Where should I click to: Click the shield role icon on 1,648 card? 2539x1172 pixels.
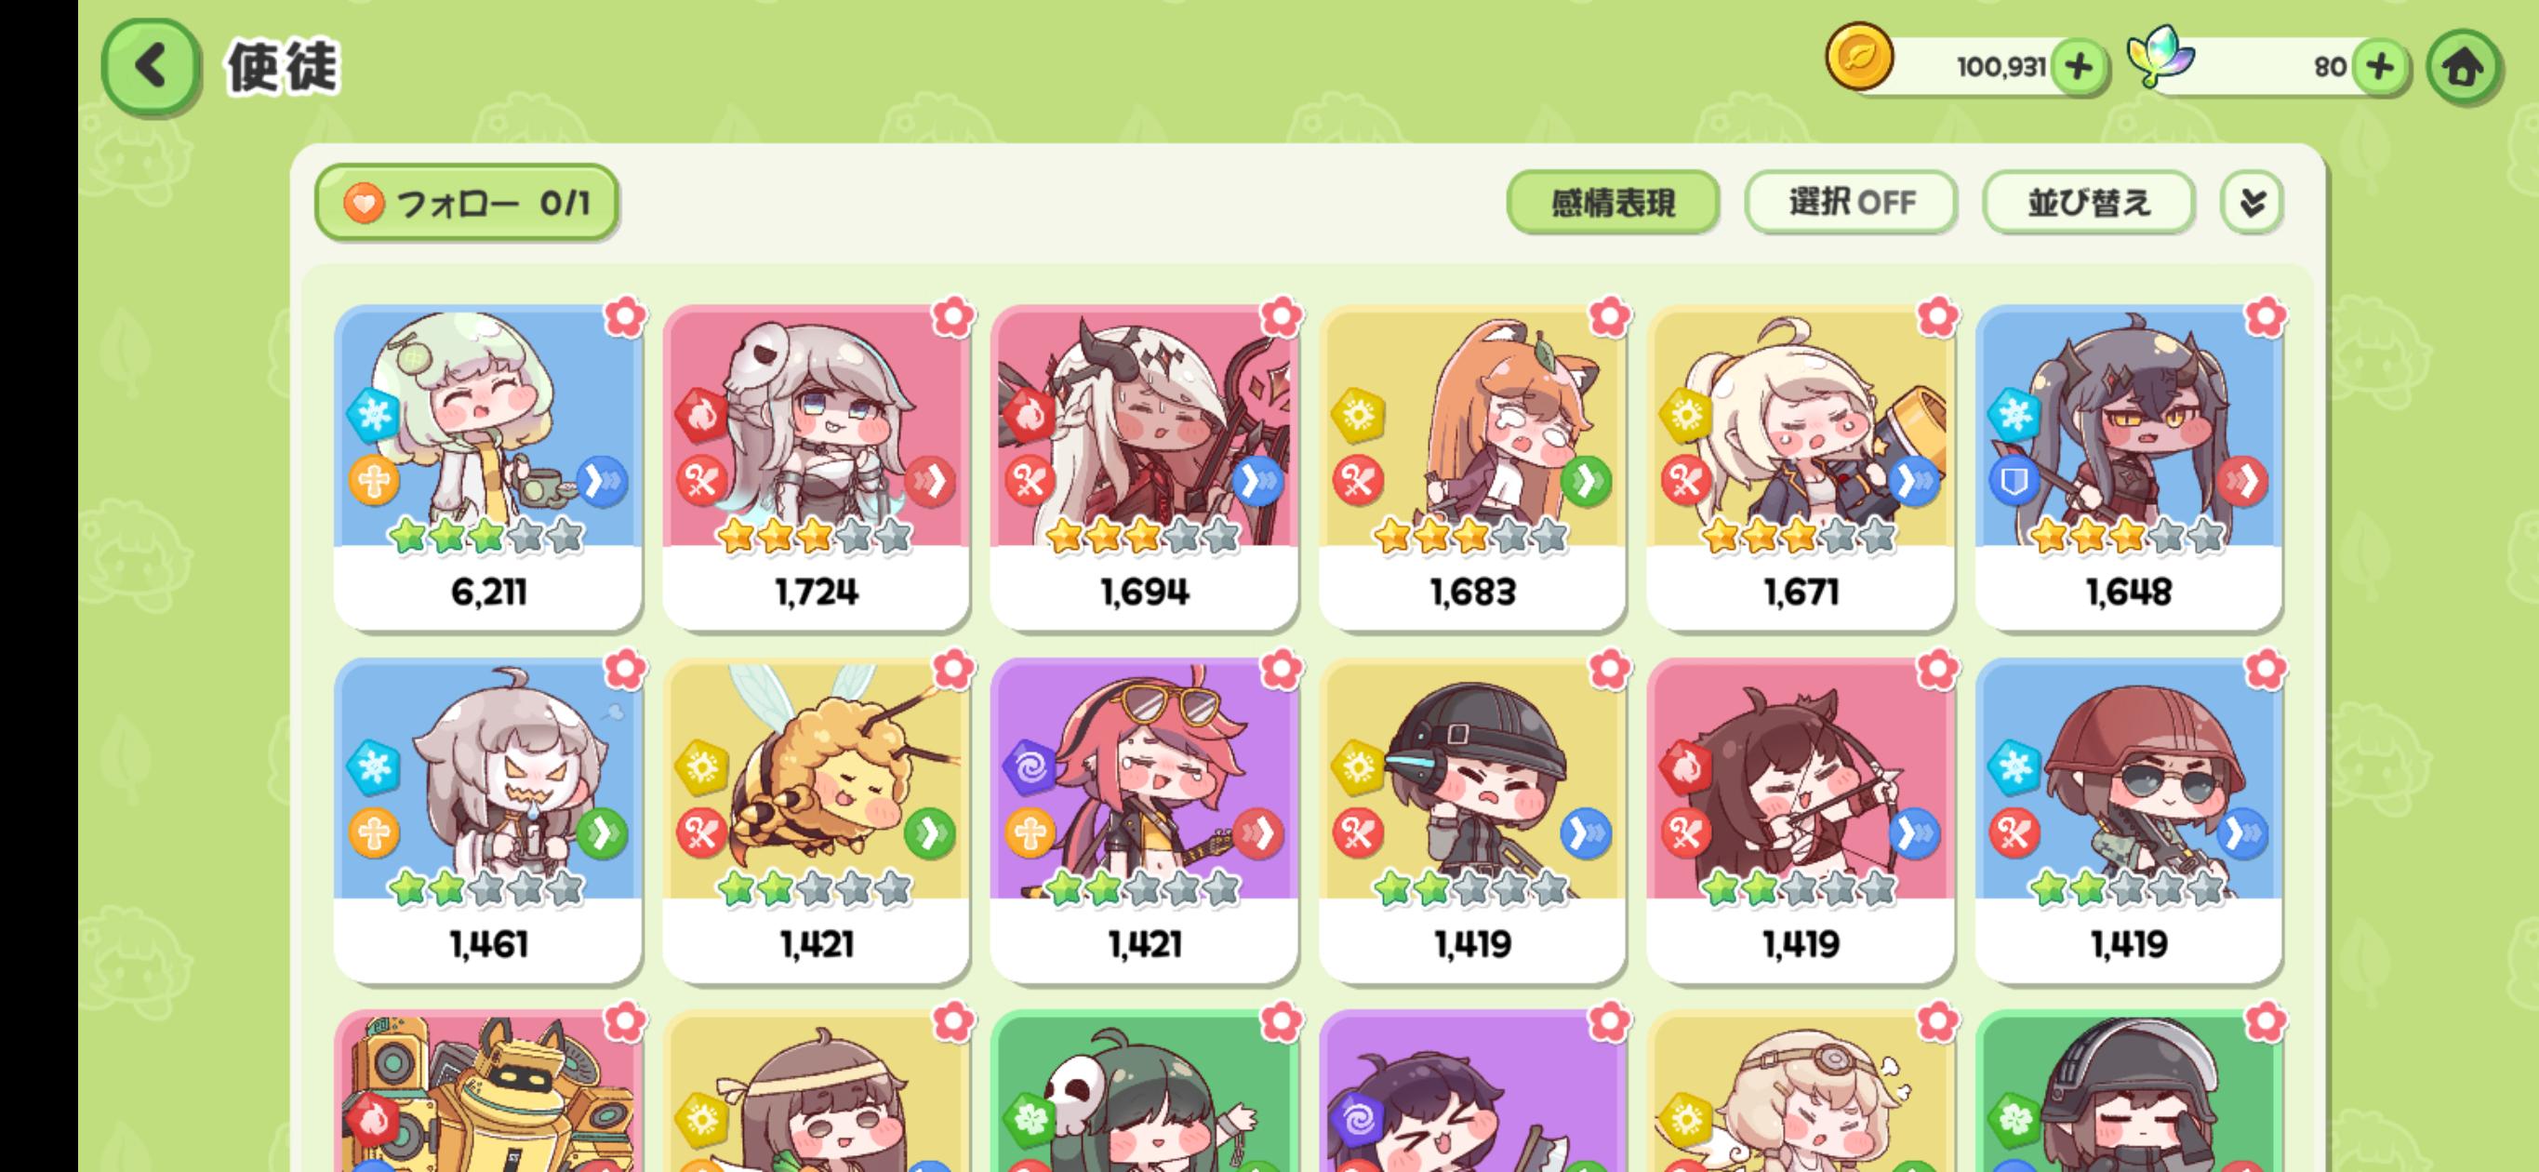[2014, 481]
